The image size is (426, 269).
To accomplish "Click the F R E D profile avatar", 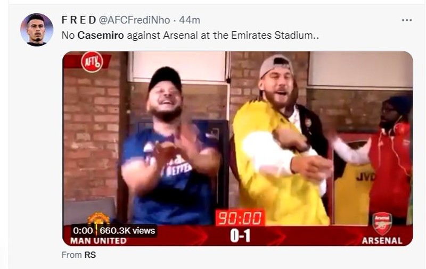I will coord(37,30).
